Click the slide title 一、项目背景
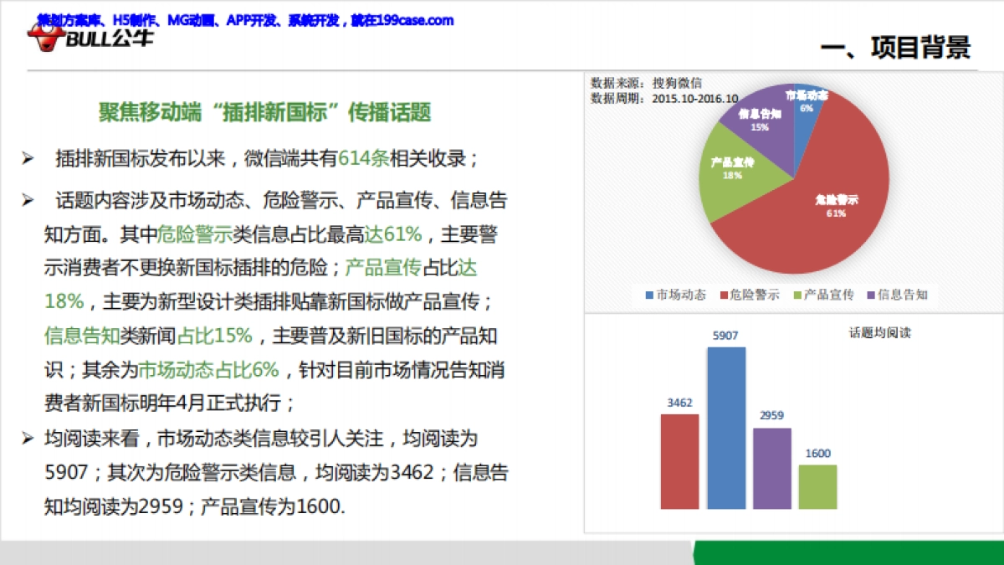 pyautogui.click(x=895, y=49)
